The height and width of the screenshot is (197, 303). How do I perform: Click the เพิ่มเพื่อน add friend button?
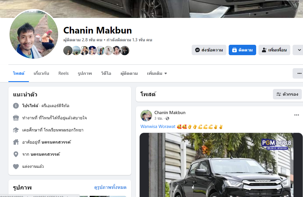(274, 50)
